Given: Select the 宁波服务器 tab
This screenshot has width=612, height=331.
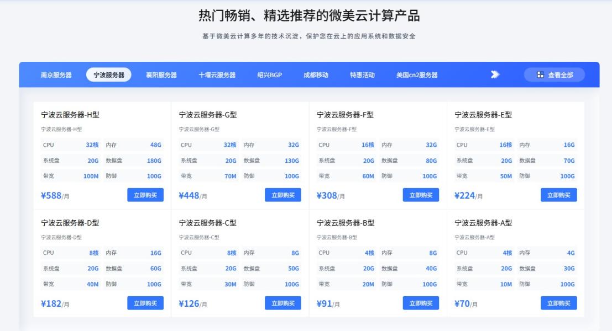Looking at the screenshot, I should (x=108, y=75).
